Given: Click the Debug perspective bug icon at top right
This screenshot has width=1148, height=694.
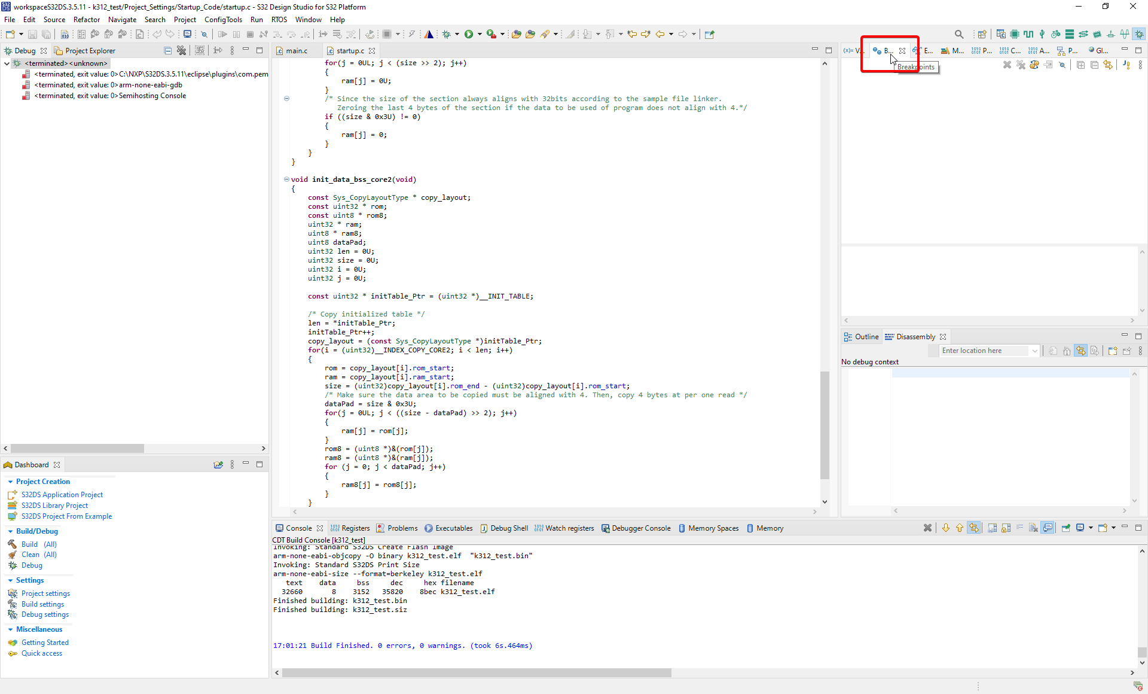Looking at the screenshot, I should coord(1140,34).
